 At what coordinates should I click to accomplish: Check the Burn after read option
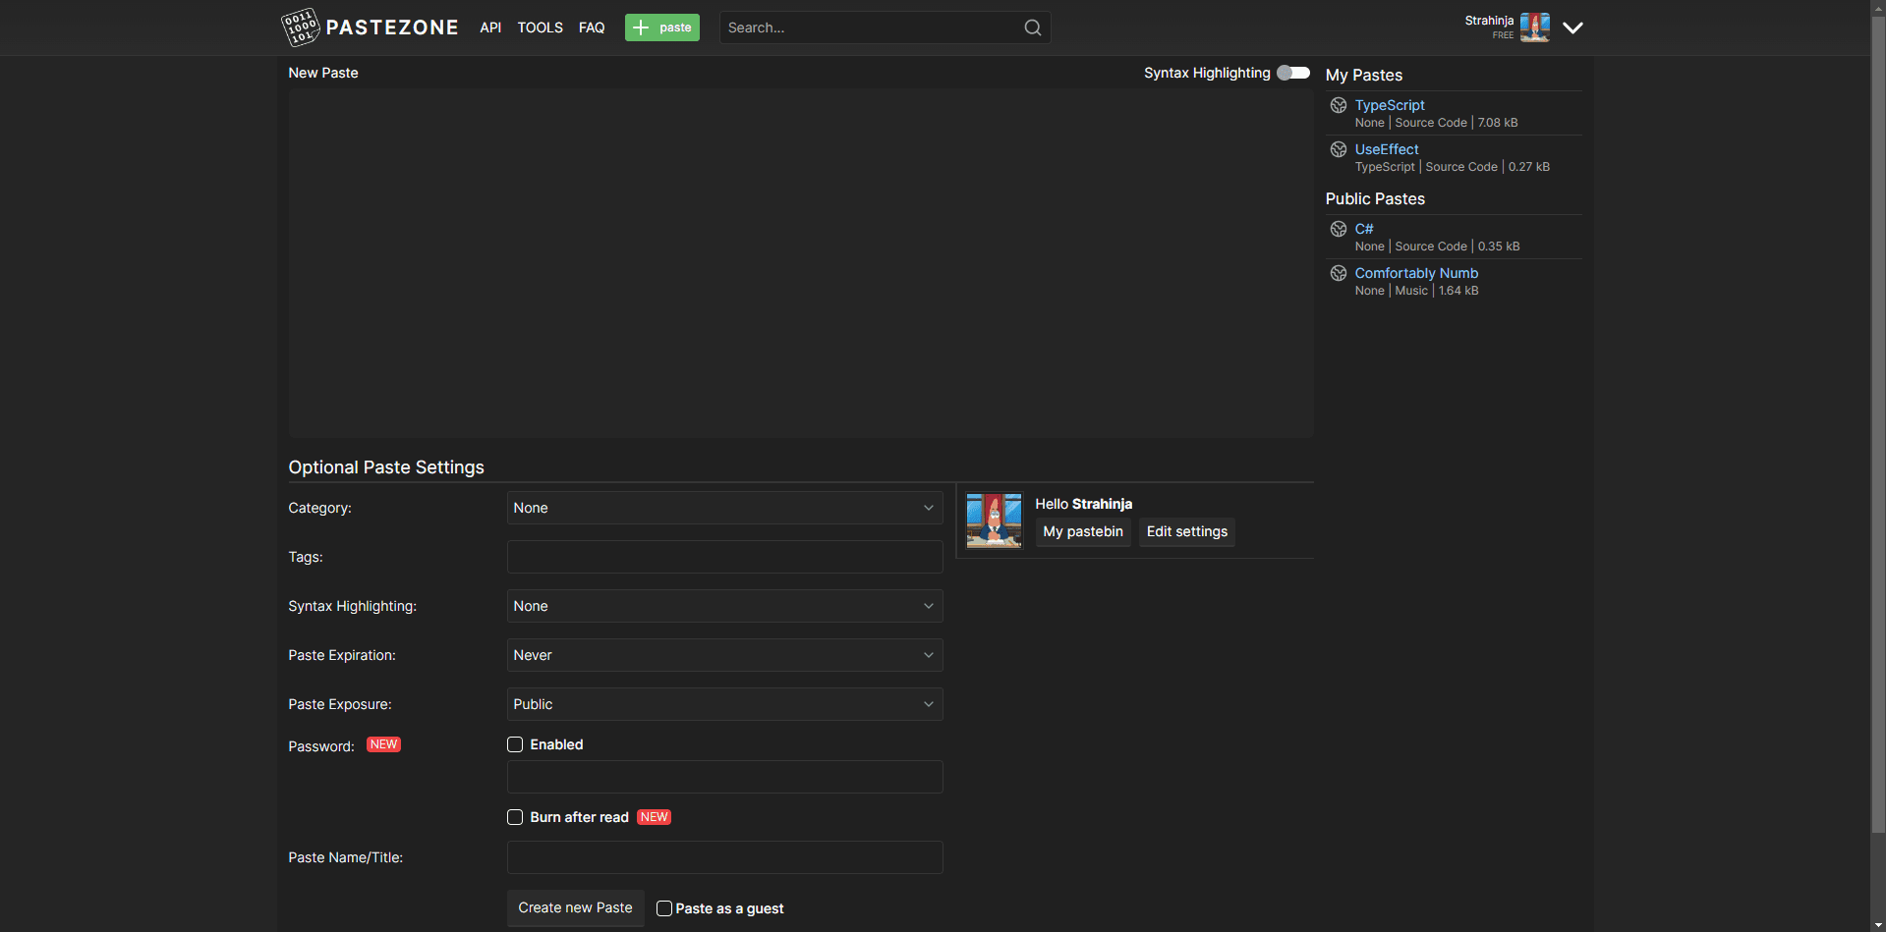(514, 817)
